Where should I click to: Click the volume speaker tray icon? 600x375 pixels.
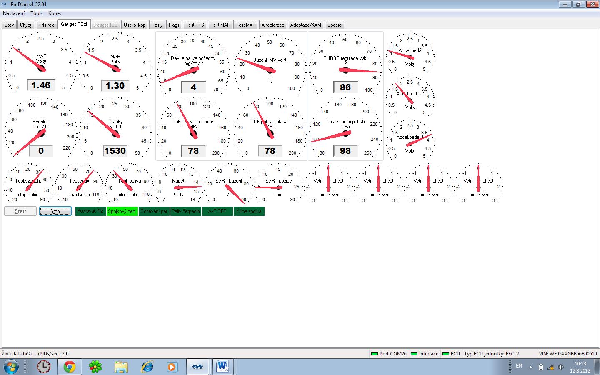561,367
